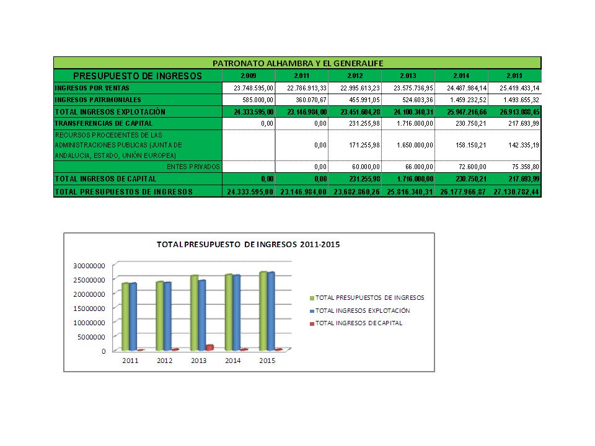Click the grand total 27.130.782,44

[516, 192]
